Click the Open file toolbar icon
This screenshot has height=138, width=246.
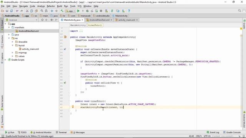(3, 11)
